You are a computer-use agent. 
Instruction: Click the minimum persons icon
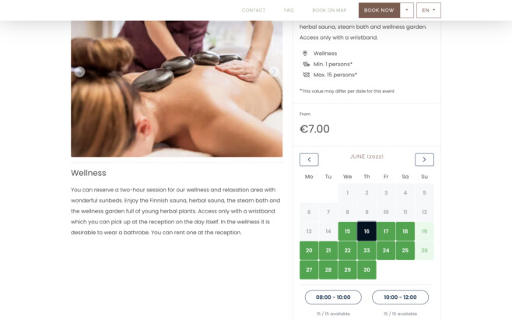(x=306, y=64)
